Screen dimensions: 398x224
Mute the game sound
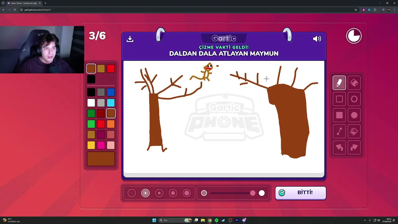pos(317,39)
